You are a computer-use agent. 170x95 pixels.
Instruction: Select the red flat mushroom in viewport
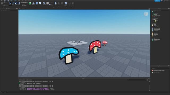[95, 47]
